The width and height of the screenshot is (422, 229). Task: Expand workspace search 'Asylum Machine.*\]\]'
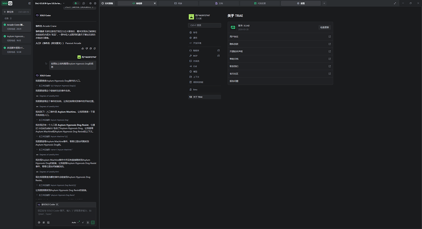tap(52, 136)
